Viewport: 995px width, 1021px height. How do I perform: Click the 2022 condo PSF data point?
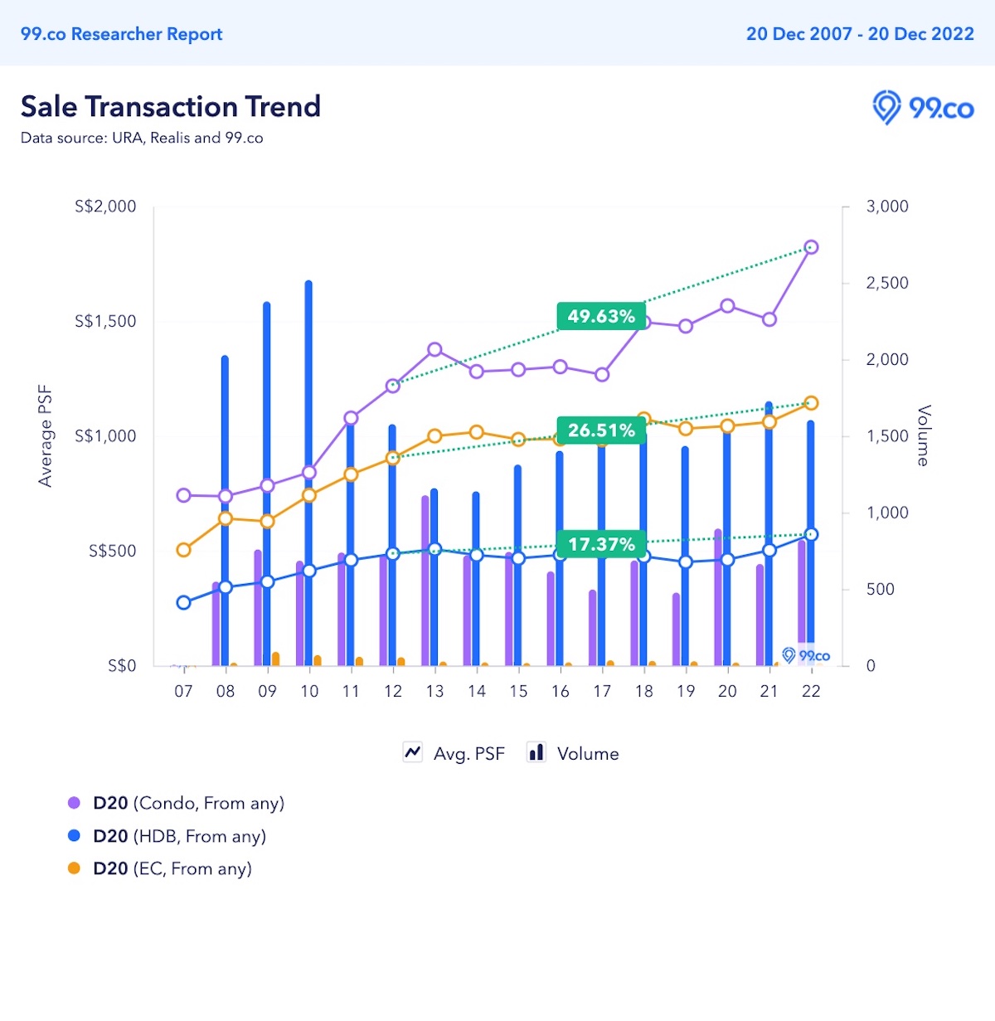tap(811, 247)
